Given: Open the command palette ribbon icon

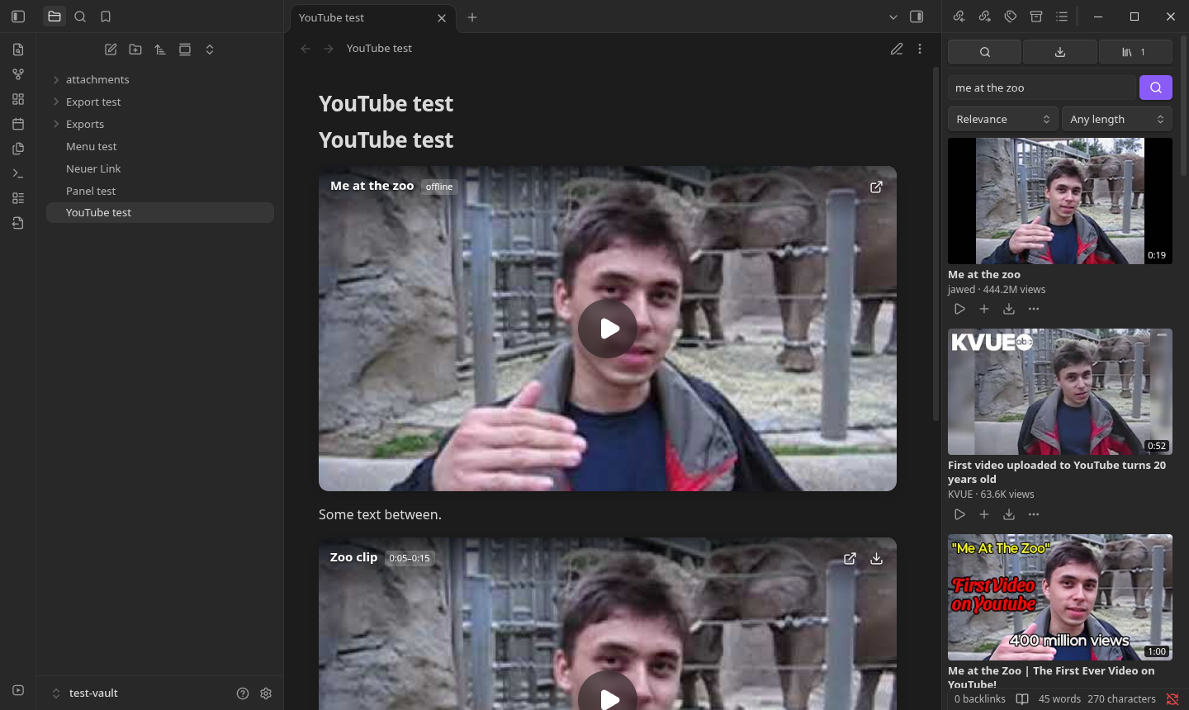Looking at the screenshot, I should [x=18, y=173].
